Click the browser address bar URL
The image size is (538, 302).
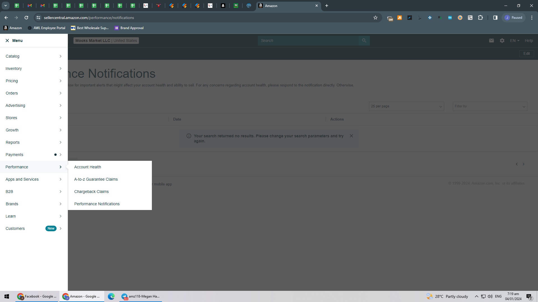coord(89,18)
